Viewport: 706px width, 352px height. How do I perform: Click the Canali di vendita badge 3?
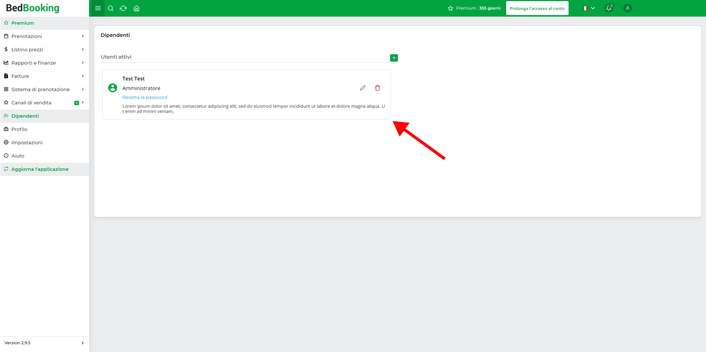(76, 103)
